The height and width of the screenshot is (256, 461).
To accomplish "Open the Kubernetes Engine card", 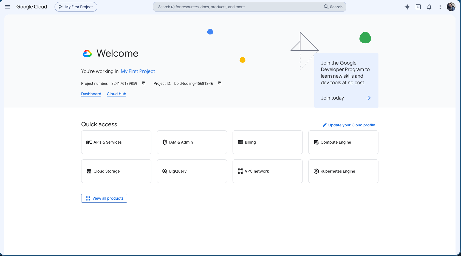I will (343, 171).
